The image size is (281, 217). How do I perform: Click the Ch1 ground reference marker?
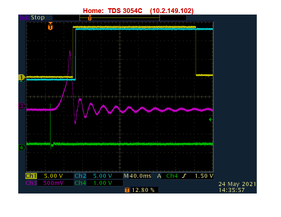(x=21, y=77)
